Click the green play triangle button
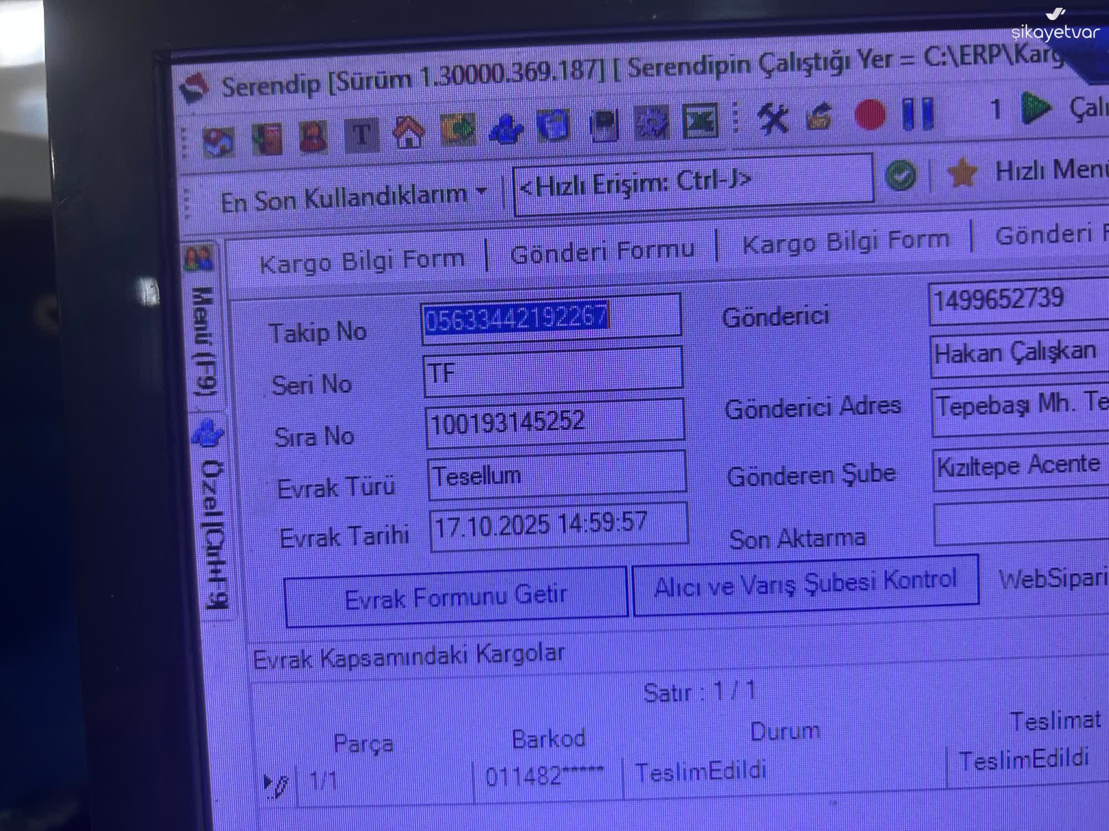 pos(1035,107)
